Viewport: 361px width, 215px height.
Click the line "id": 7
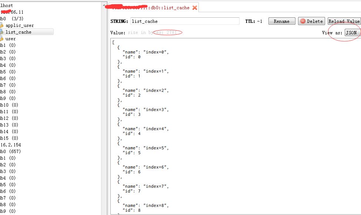click(131, 191)
